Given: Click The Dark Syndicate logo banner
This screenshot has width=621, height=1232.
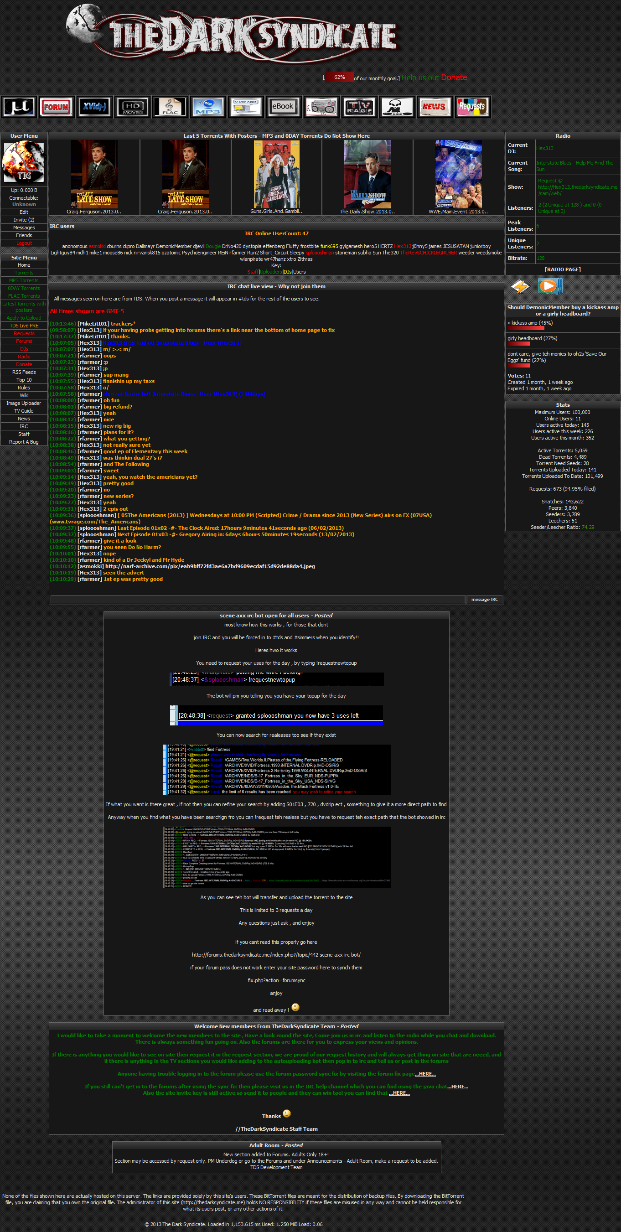Looking at the screenshot, I should pos(233,33).
